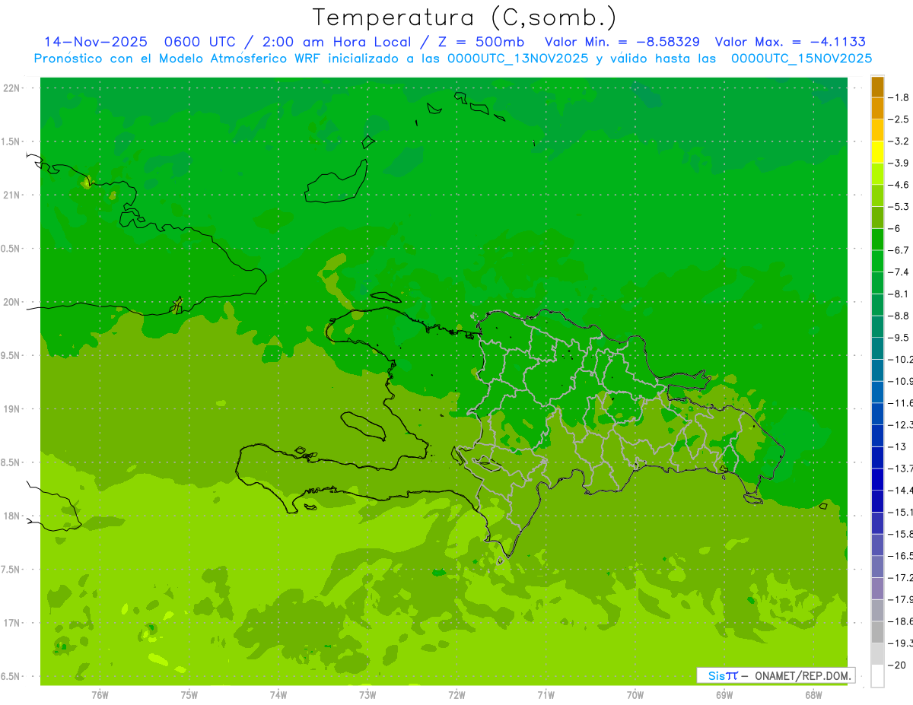Click the 69W longitude axis label

pyautogui.click(x=724, y=695)
